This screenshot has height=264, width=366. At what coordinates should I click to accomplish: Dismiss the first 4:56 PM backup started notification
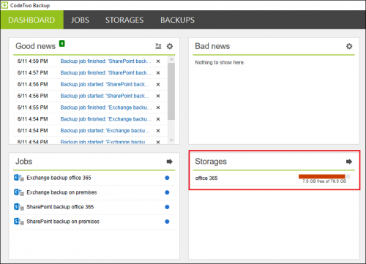158,84
